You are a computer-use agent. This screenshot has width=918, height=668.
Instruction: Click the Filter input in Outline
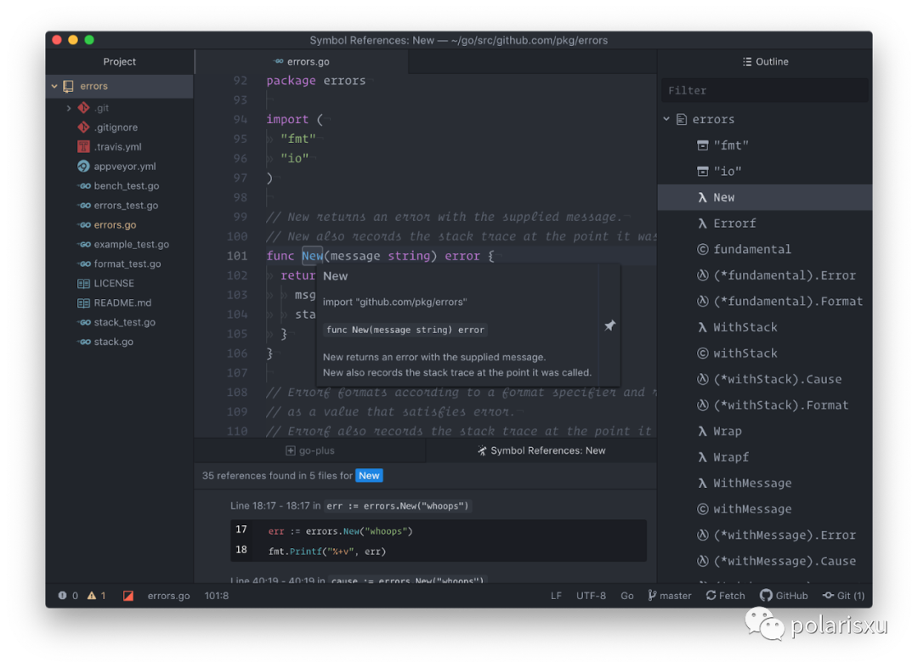765,90
